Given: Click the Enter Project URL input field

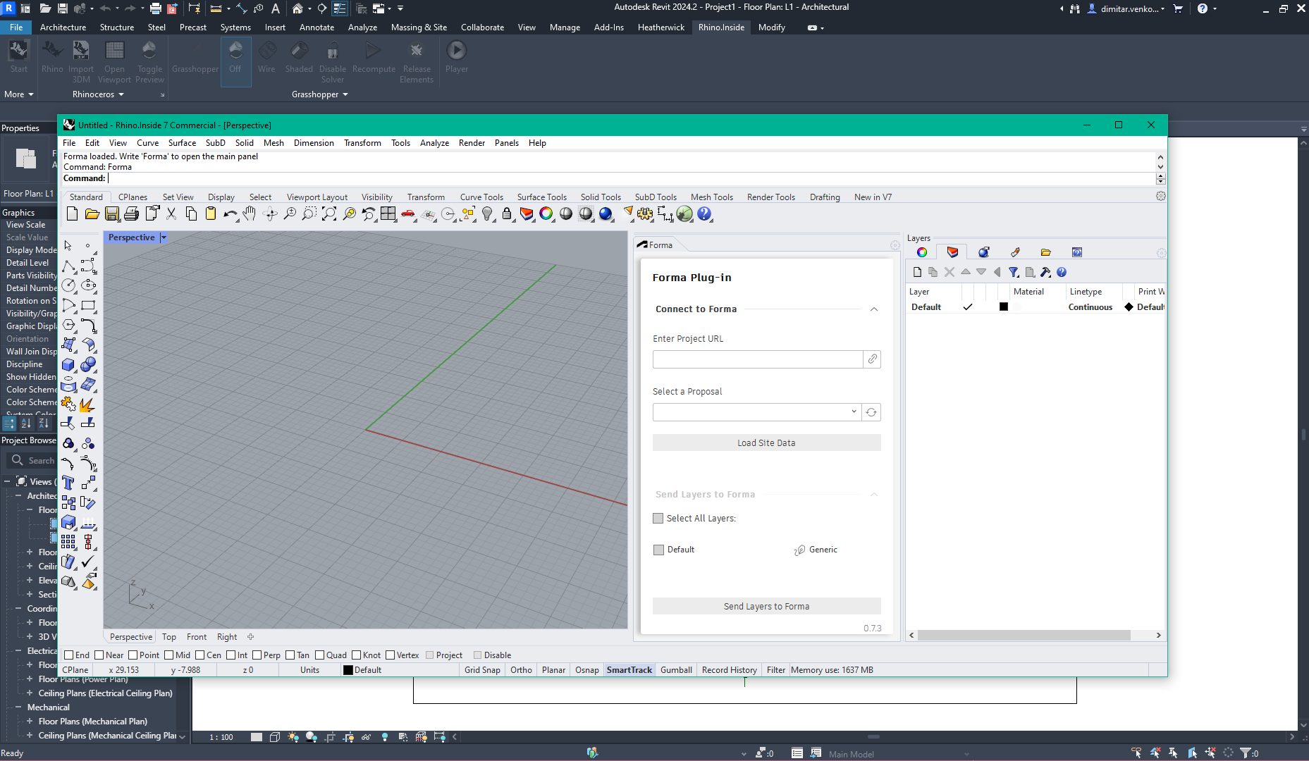Looking at the screenshot, I should click(x=758, y=359).
